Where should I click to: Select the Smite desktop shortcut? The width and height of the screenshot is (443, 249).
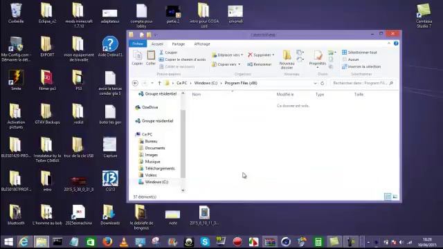pyautogui.click(x=16, y=80)
